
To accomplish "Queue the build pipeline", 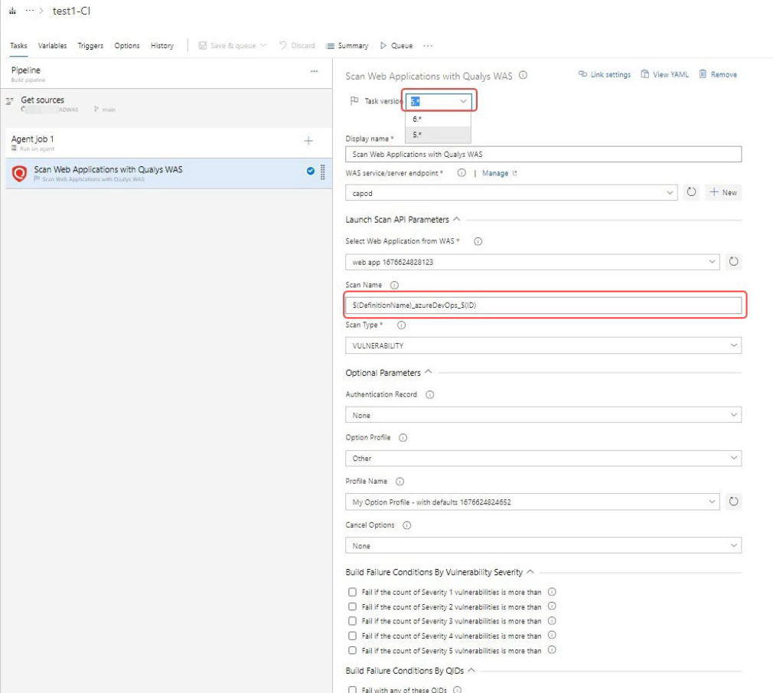I will (396, 45).
